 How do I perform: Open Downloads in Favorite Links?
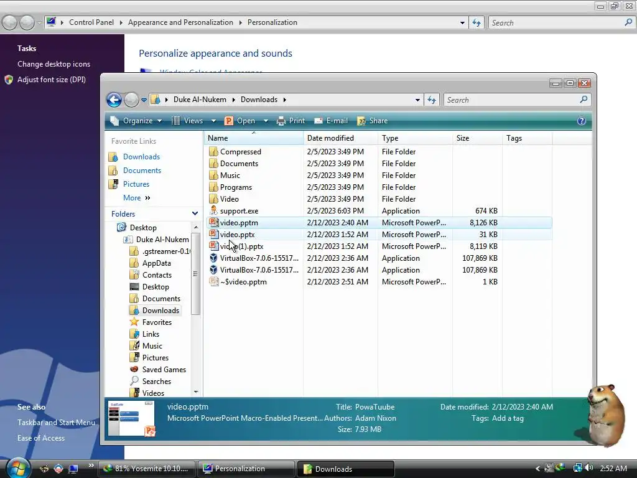141,157
